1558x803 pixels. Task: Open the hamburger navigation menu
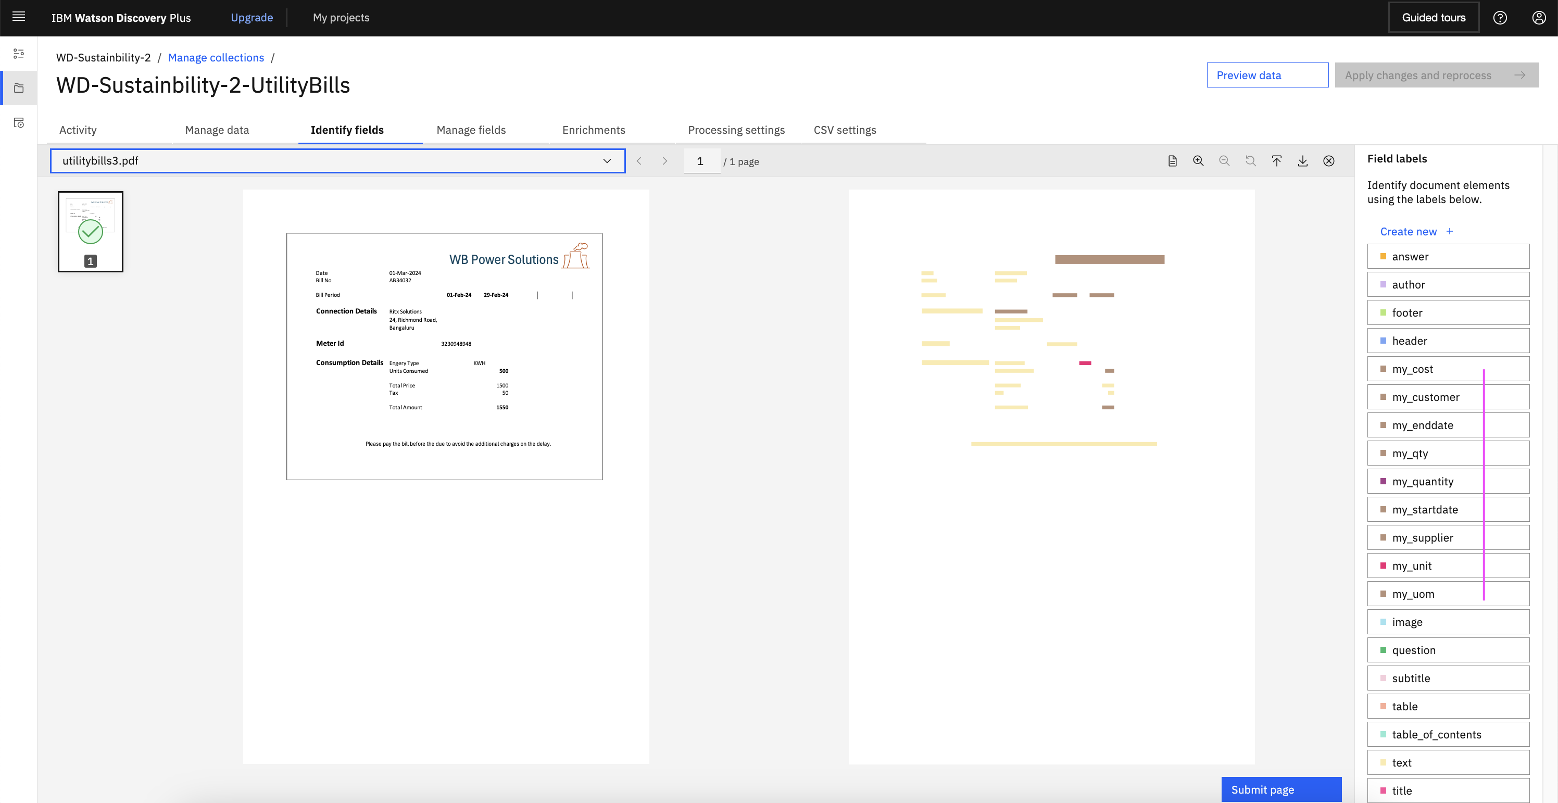click(x=19, y=17)
